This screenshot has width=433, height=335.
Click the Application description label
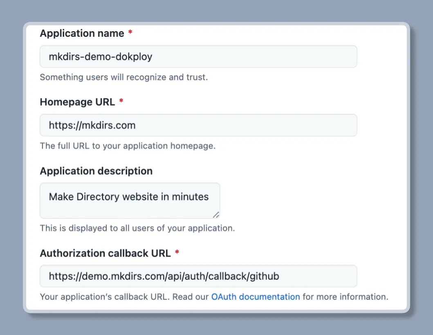(96, 171)
